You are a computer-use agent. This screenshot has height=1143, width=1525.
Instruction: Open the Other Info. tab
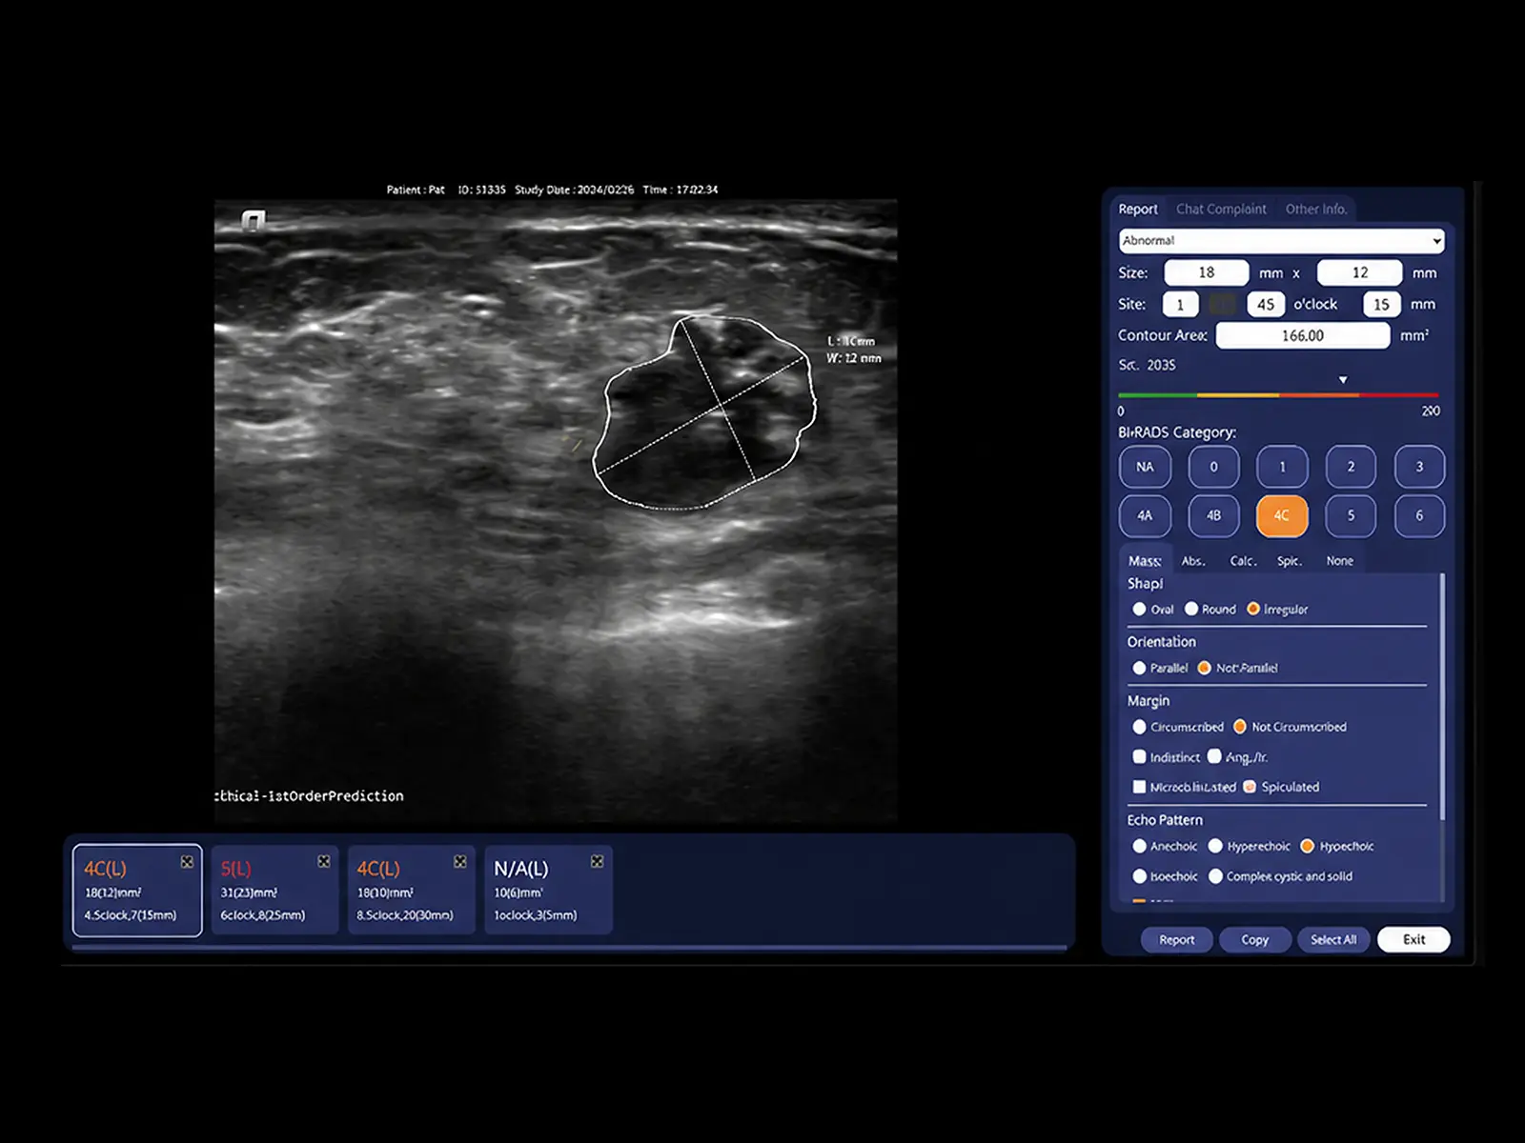coord(1315,210)
